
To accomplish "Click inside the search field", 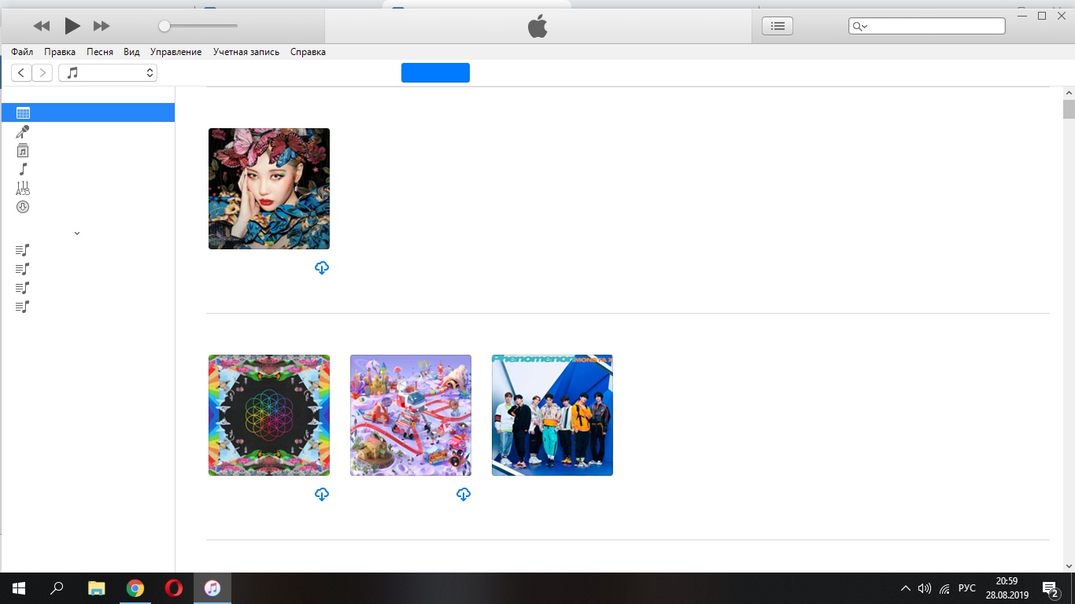I will [x=927, y=27].
